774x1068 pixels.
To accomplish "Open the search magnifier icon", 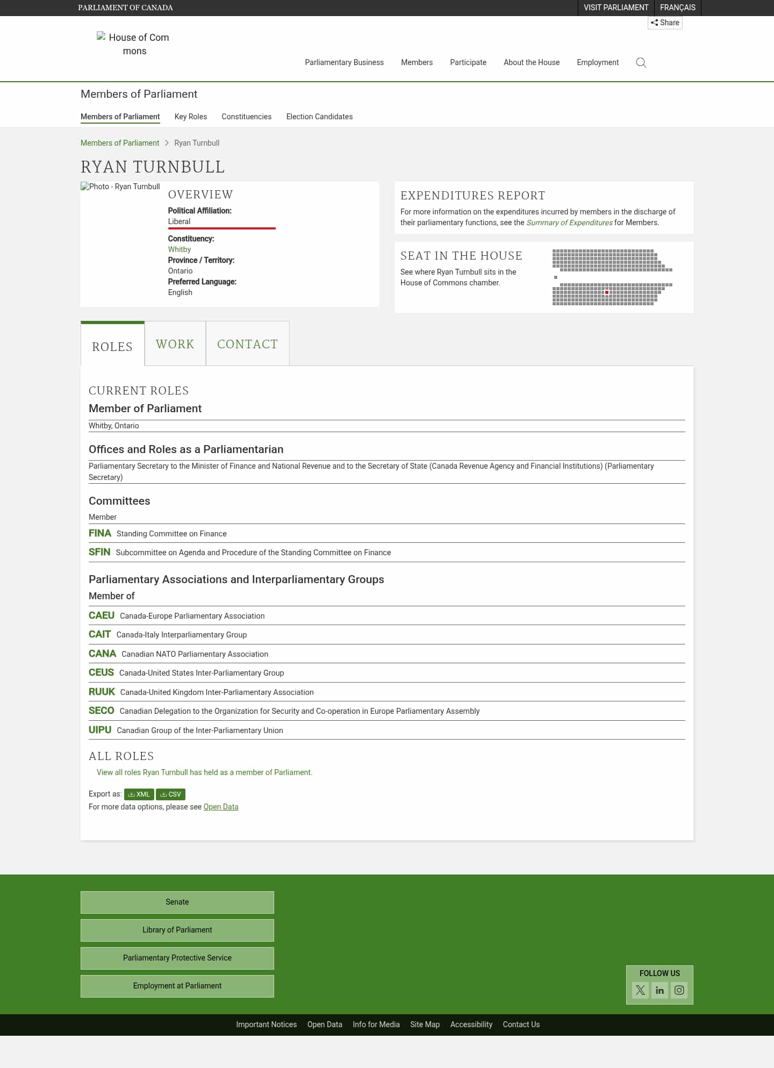I will [641, 62].
